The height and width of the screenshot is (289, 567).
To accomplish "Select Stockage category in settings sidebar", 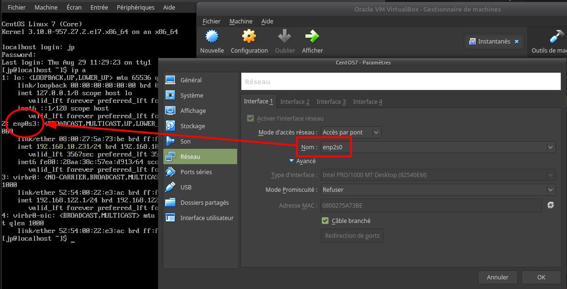I will [200, 126].
